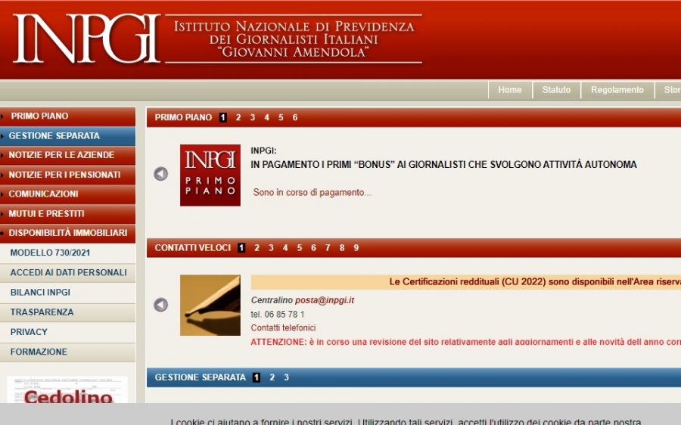The height and width of the screenshot is (425, 681).
Task: Select page 8 of Contatti Veloci
Action: 342,248
